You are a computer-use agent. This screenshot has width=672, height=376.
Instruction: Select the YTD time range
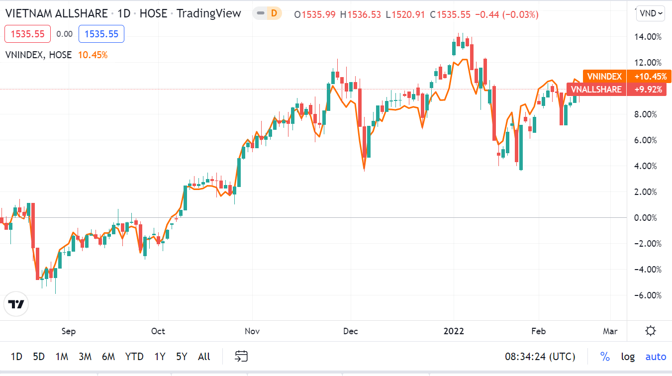[134, 356]
